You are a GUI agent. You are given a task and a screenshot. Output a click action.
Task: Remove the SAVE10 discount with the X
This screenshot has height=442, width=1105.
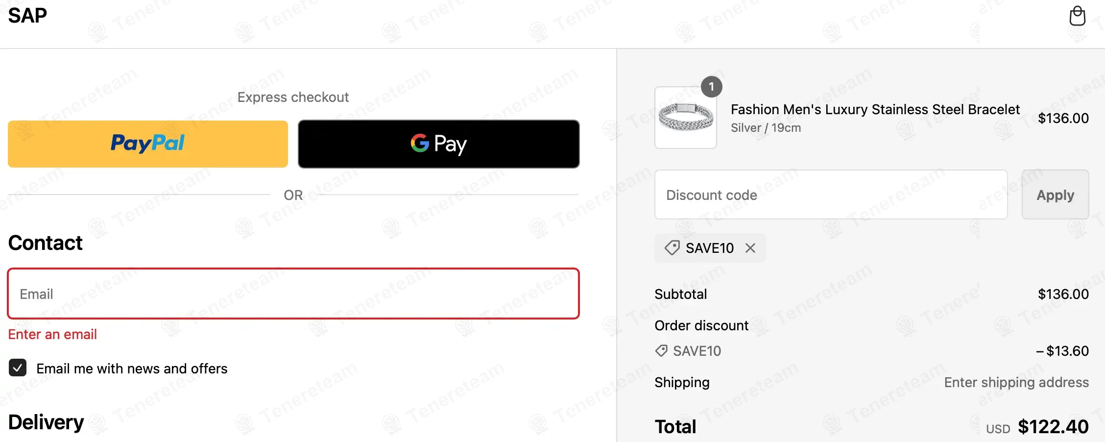point(750,248)
